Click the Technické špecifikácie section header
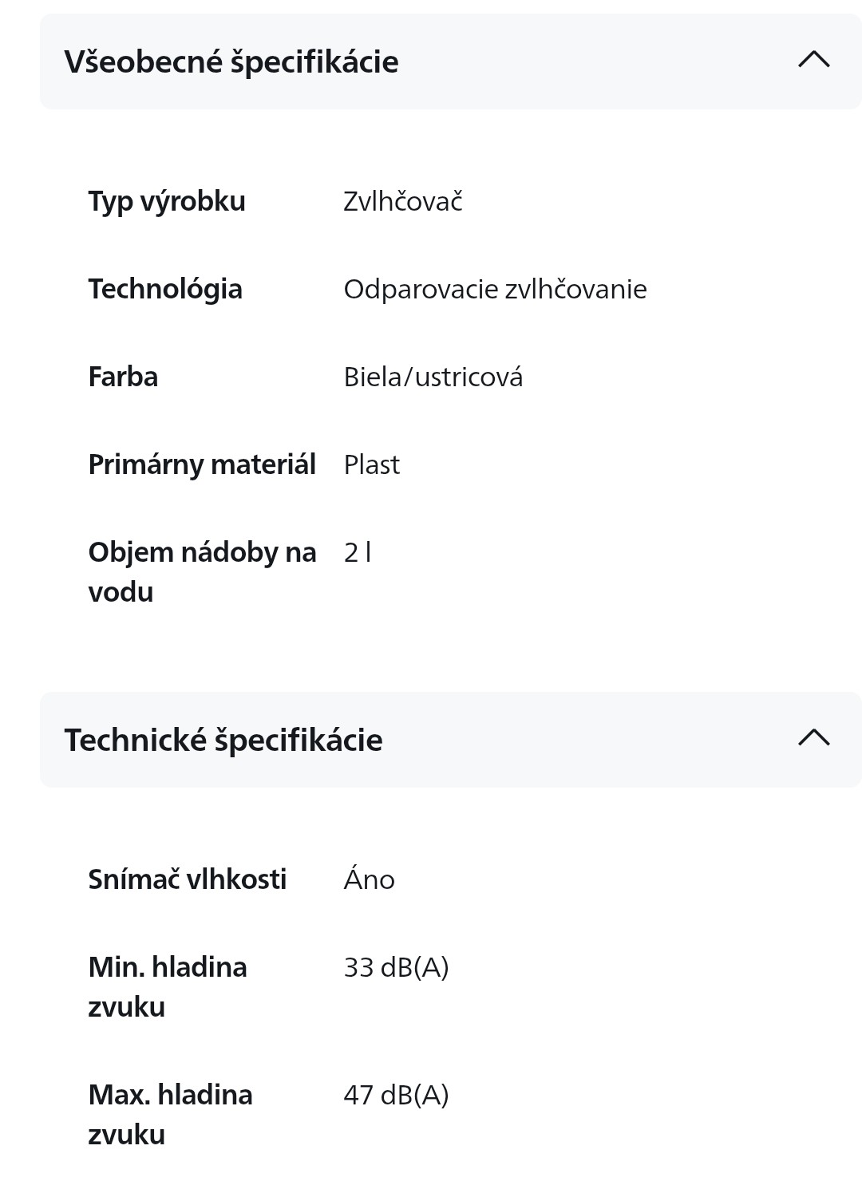The image size is (862, 1193). (x=451, y=740)
